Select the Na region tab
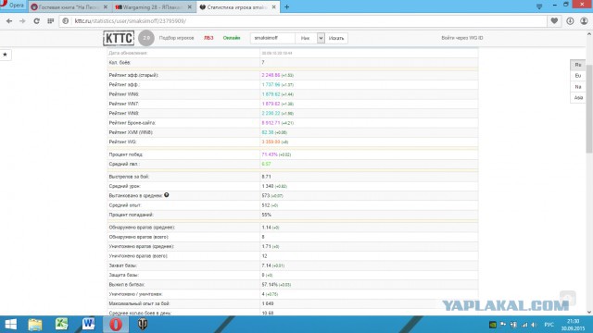Image resolution: width=593 pixels, height=333 pixels. point(577,87)
